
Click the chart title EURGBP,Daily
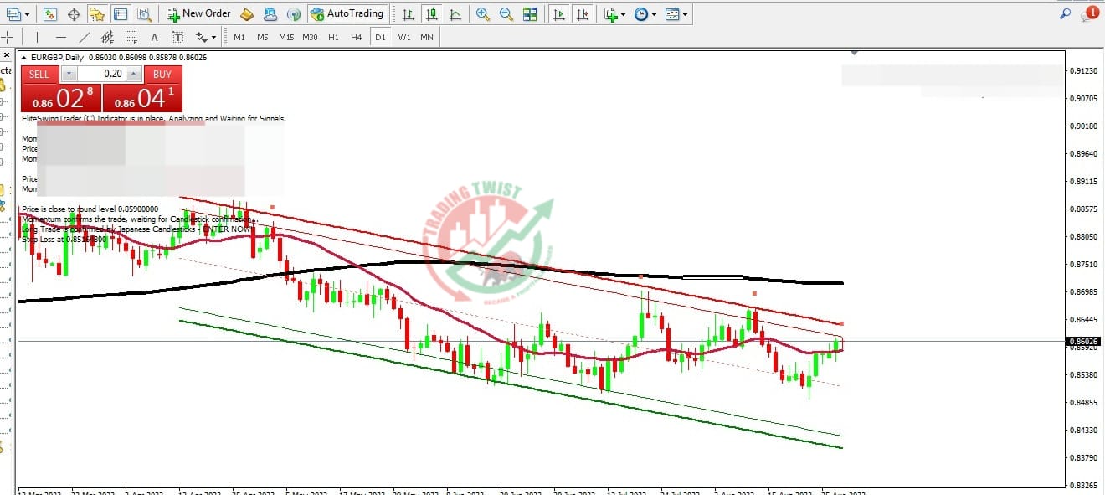coord(58,58)
